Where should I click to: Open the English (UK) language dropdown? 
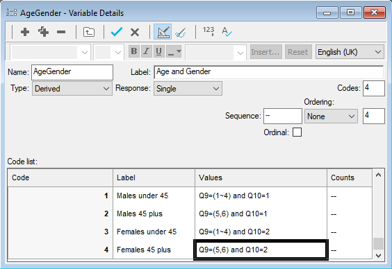point(350,52)
